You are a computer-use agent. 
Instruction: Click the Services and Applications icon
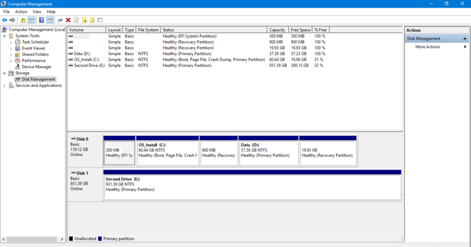(11, 85)
